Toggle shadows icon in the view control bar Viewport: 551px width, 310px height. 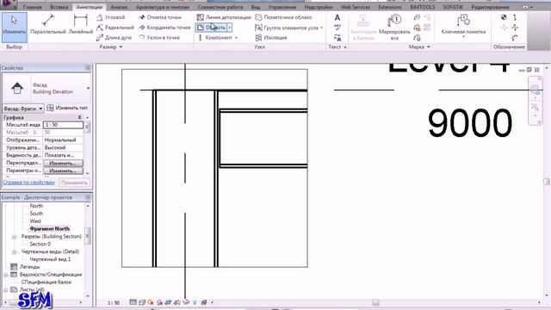click(160, 302)
